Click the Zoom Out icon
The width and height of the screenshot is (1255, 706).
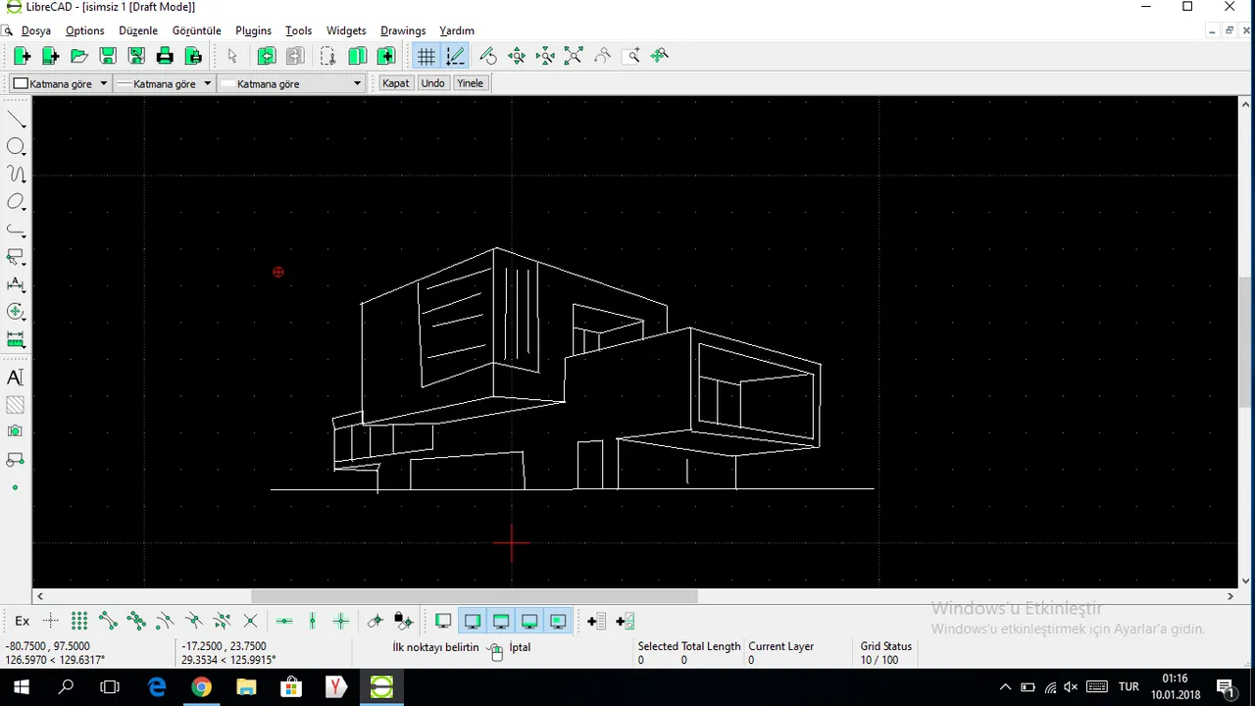pyautogui.click(x=545, y=56)
